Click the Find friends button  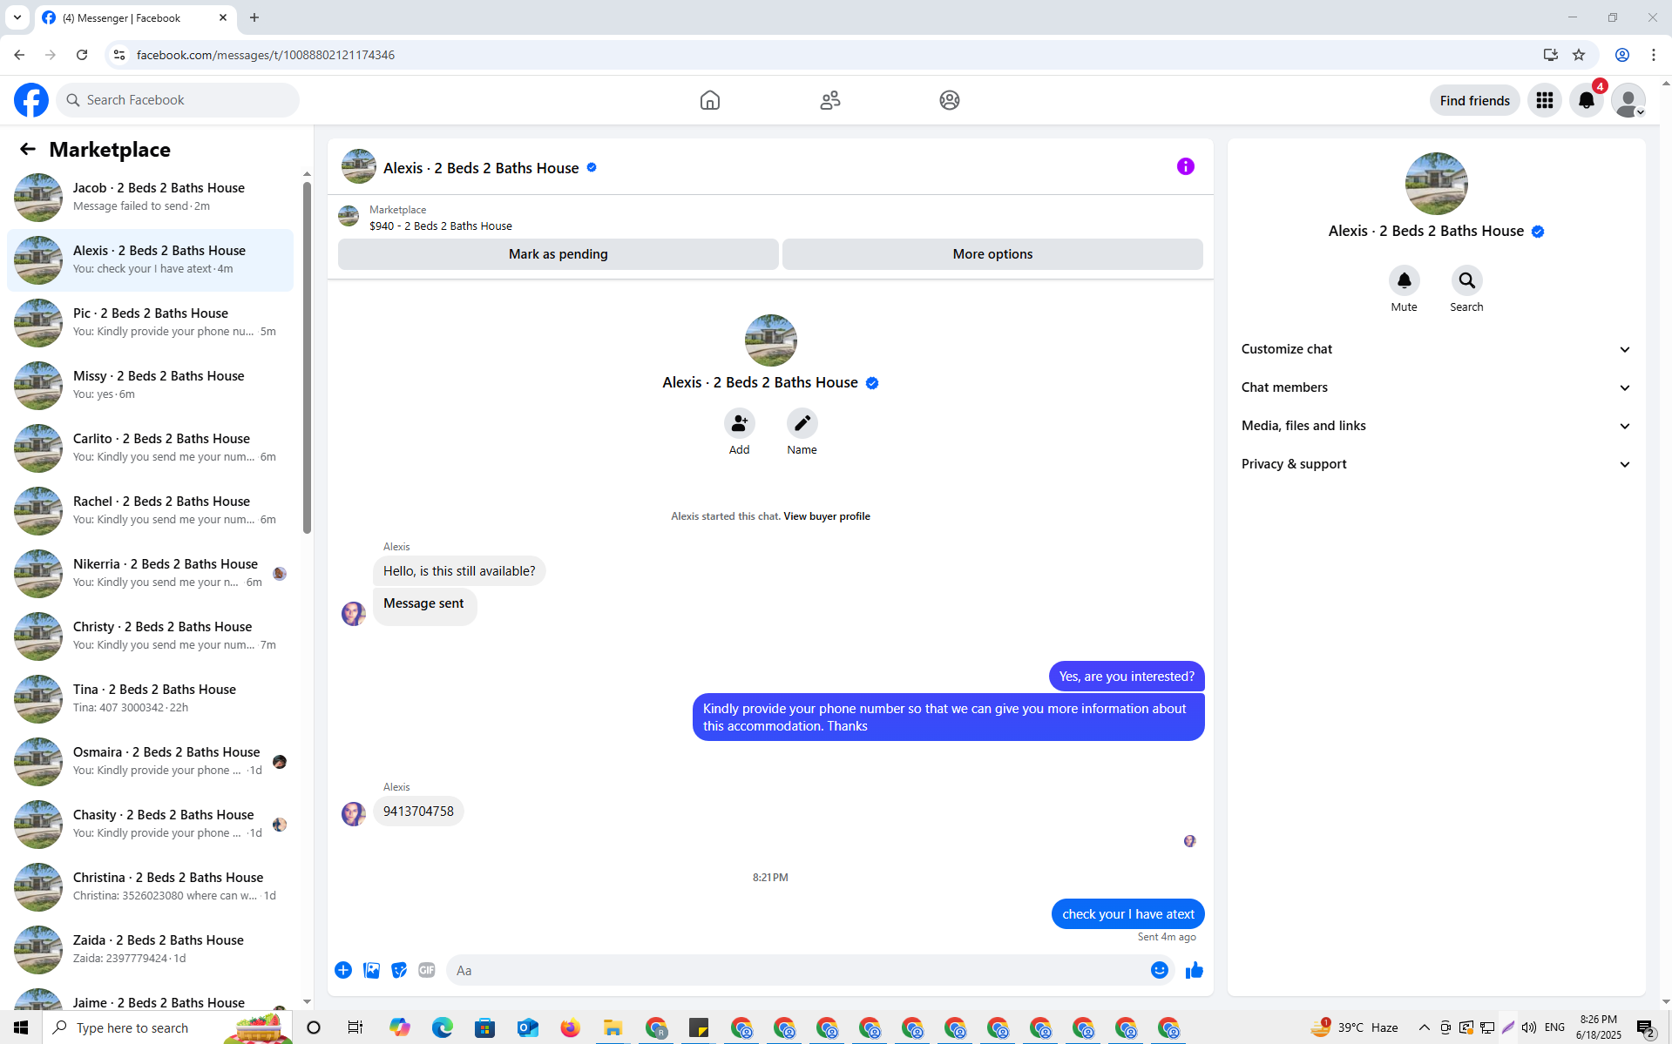coord(1474,100)
